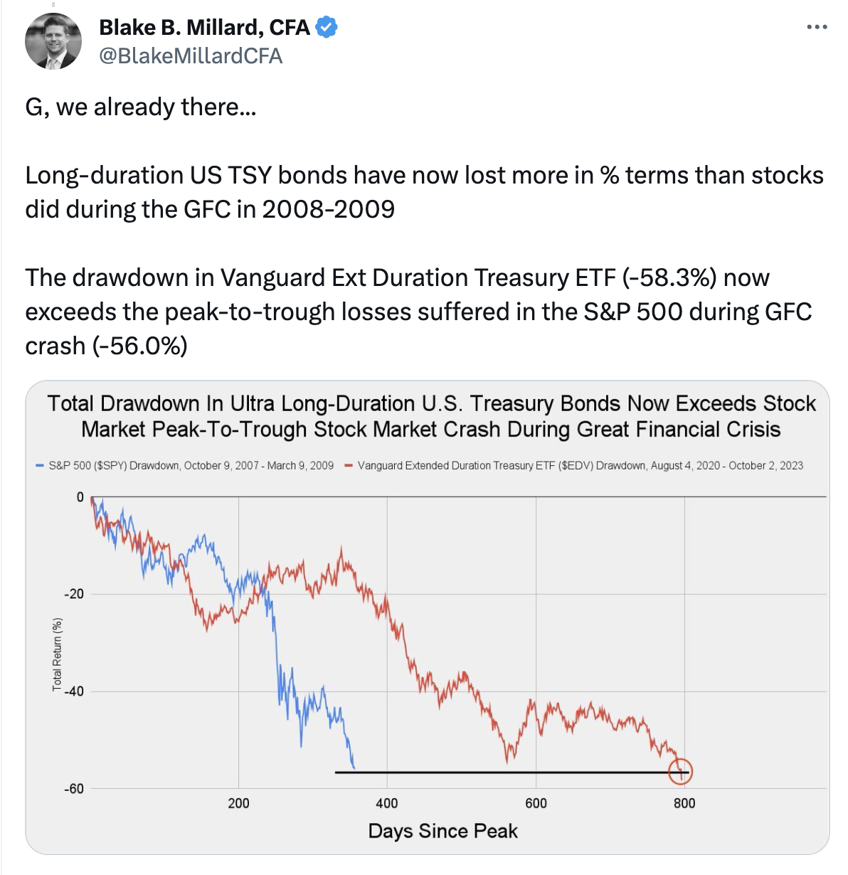Click the 800 tick on the x-axis
Image resolution: width=848 pixels, height=875 pixels.
point(684,803)
